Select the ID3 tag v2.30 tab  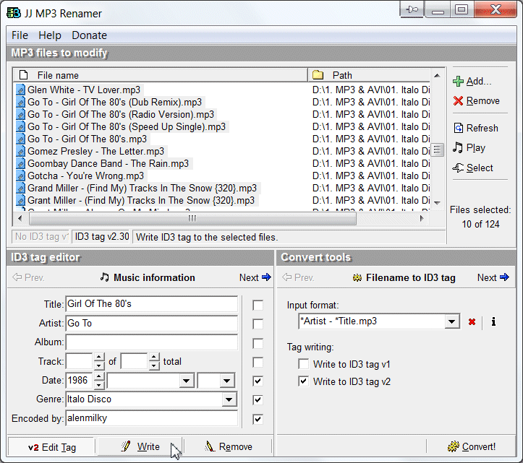[x=102, y=237]
